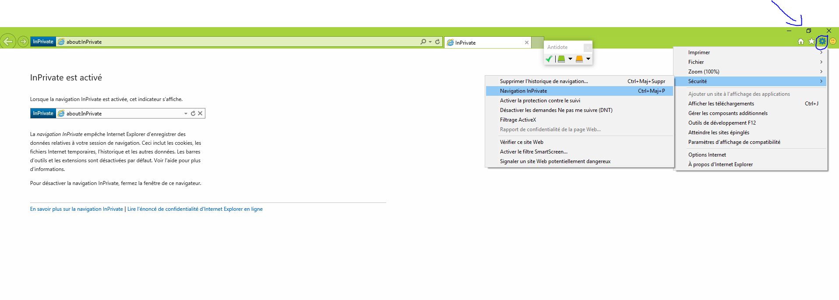This screenshot has width=839, height=300.
Task: Open Favorites using the star icon
Action: point(811,42)
